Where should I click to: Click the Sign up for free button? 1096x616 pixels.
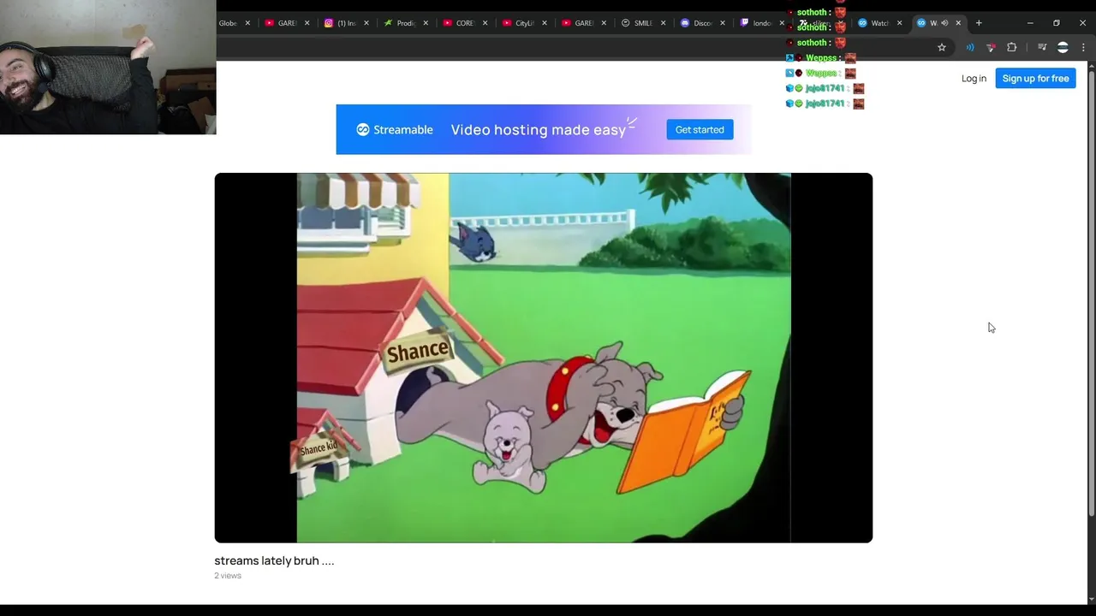click(1035, 79)
